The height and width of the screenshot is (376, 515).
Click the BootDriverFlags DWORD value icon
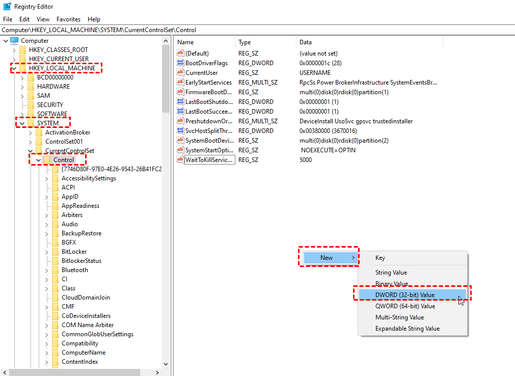point(180,63)
